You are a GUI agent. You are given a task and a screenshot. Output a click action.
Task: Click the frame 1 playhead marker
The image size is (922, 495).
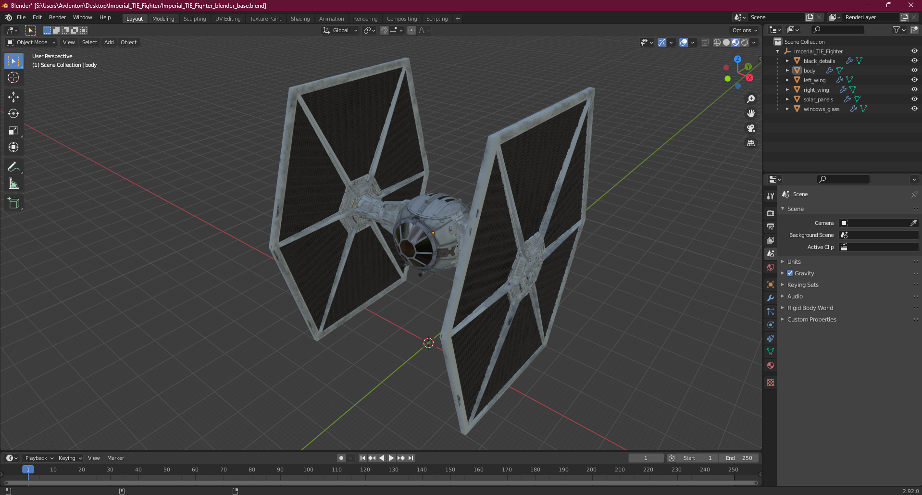[x=28, y=470]
